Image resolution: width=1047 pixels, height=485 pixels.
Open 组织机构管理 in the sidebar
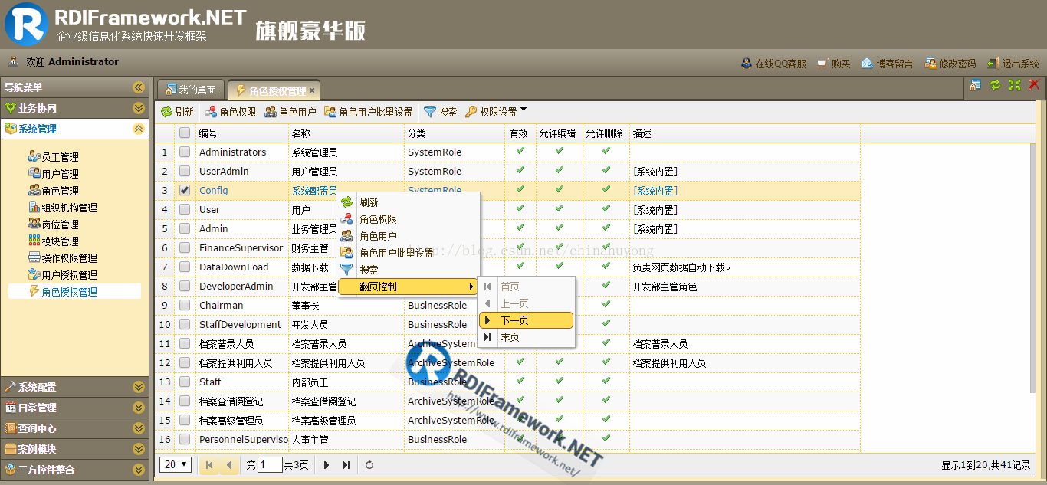pyautogui.click(x=63, y=208)
